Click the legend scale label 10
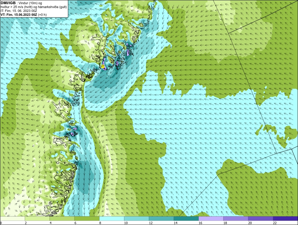Viewport: 298px width, 225px height. 126,223
